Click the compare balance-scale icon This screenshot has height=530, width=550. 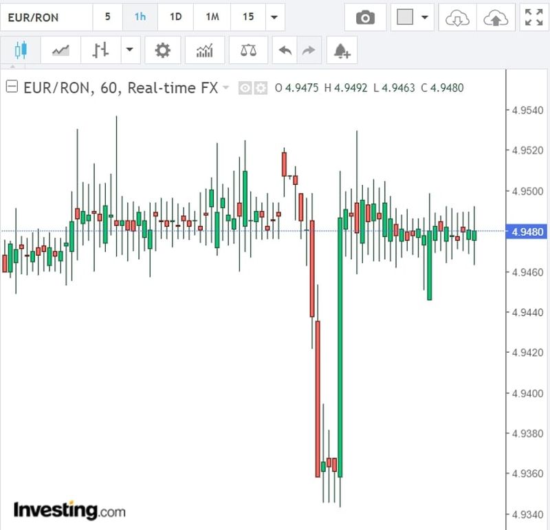tap(247, 50)
